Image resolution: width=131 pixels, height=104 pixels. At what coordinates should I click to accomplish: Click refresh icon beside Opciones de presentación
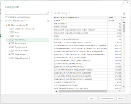point(48,21)
